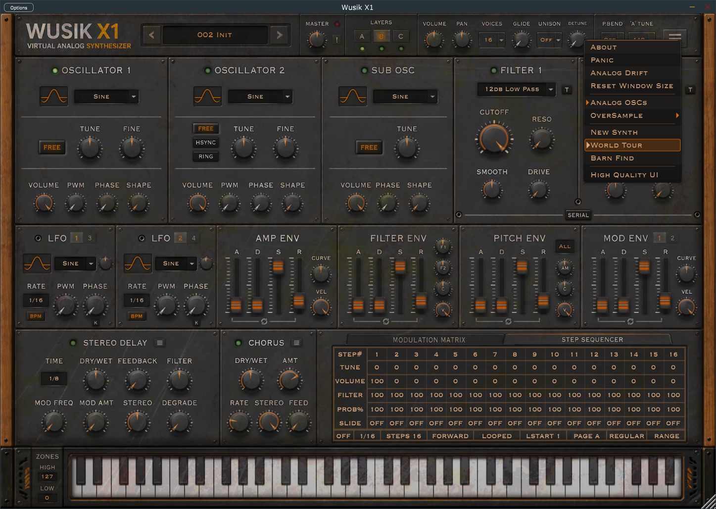Click the Filter 1 Cutoff knob
This screenshot has width=716, height=509.
pyautogui.click(x=494, y=138)
